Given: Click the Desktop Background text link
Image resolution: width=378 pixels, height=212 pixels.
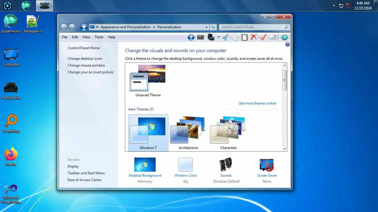Looking at the screenshot, I should pos(145,175).
